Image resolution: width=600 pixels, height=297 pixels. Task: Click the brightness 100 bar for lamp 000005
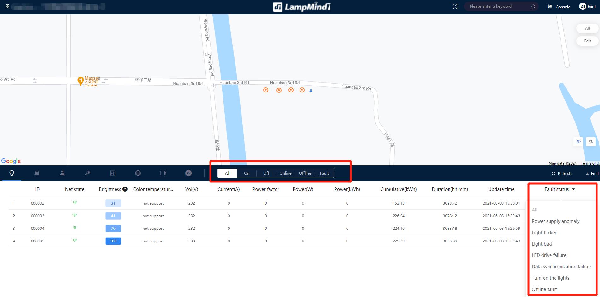[113, 241]
